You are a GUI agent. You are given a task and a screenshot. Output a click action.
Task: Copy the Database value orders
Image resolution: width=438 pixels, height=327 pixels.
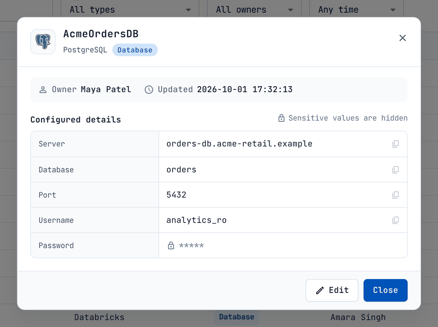point(395,170)
